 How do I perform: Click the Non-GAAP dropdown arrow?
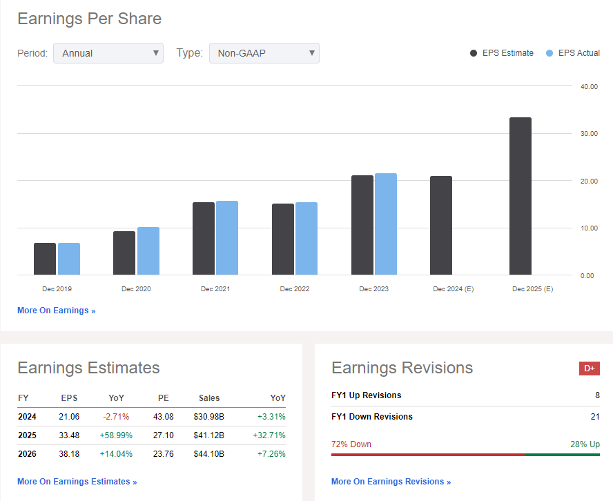coord(311,52)
